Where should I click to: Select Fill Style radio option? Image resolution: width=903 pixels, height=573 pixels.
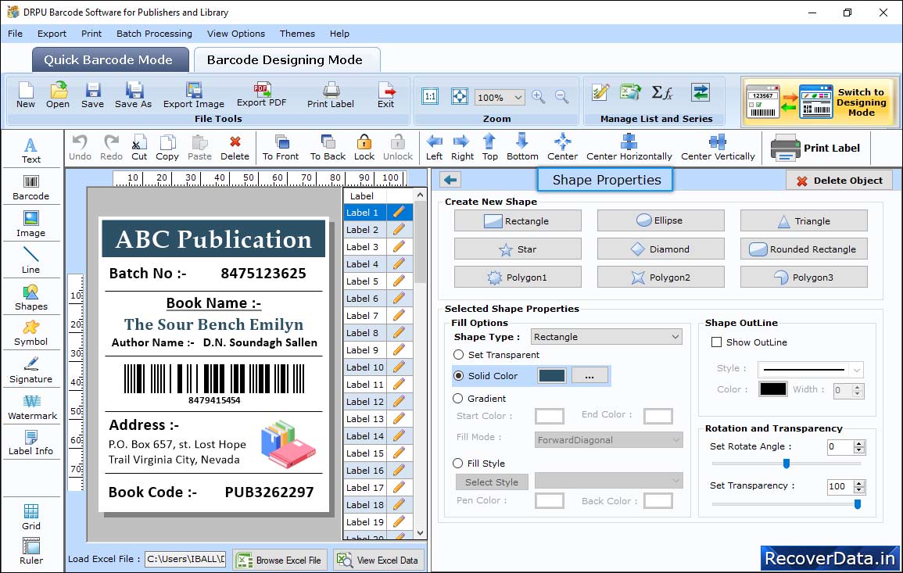pos(458,463)
